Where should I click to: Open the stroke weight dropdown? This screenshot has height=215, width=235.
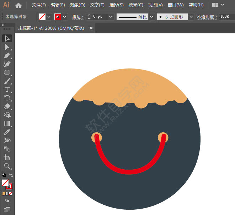[111, 17]
